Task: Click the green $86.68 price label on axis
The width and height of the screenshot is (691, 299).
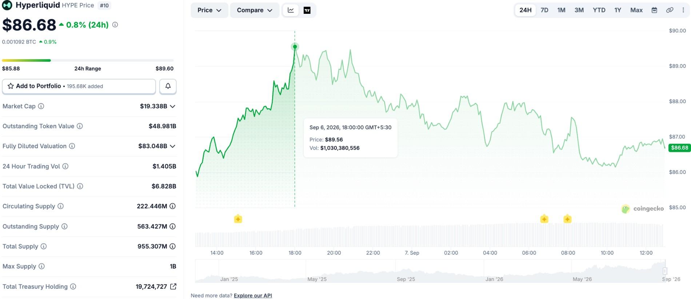Action: tap(679, 148)
